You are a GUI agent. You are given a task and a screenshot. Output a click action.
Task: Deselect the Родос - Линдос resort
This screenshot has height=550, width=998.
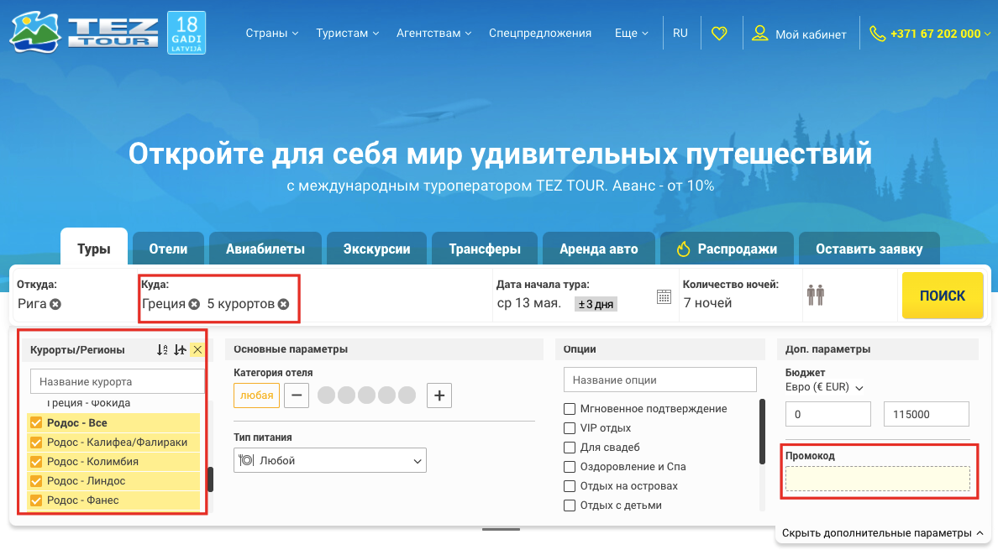point(36,480)
